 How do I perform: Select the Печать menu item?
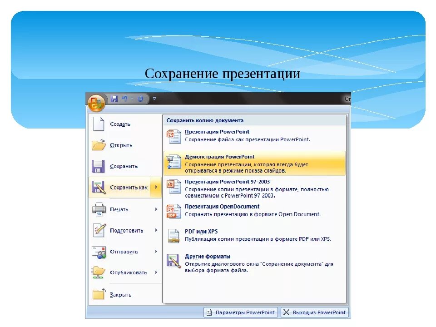pyautogui.click(x=125, y=209)
